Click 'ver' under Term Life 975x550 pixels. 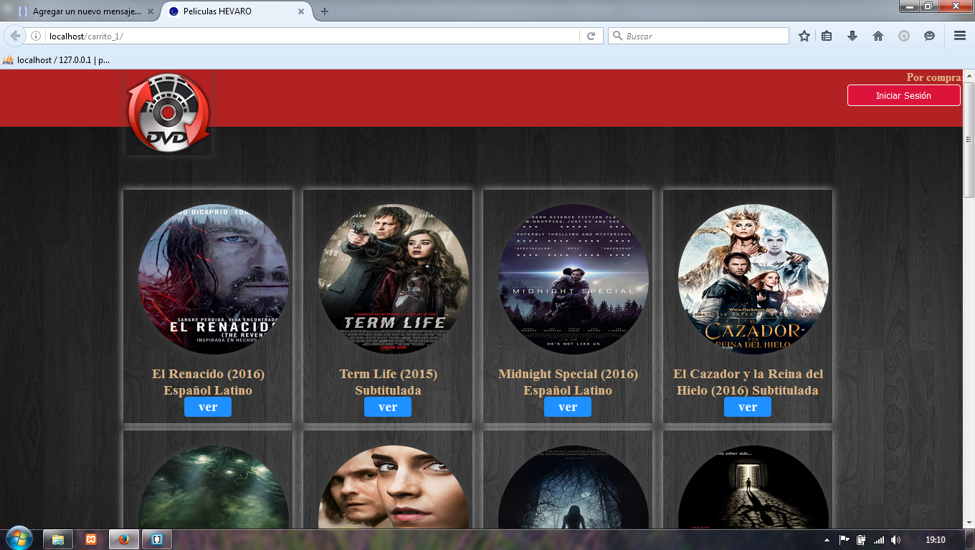tap(388, 407)
